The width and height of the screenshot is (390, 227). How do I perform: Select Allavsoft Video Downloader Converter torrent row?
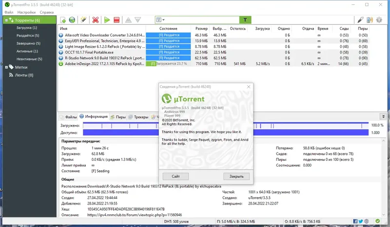214,35
